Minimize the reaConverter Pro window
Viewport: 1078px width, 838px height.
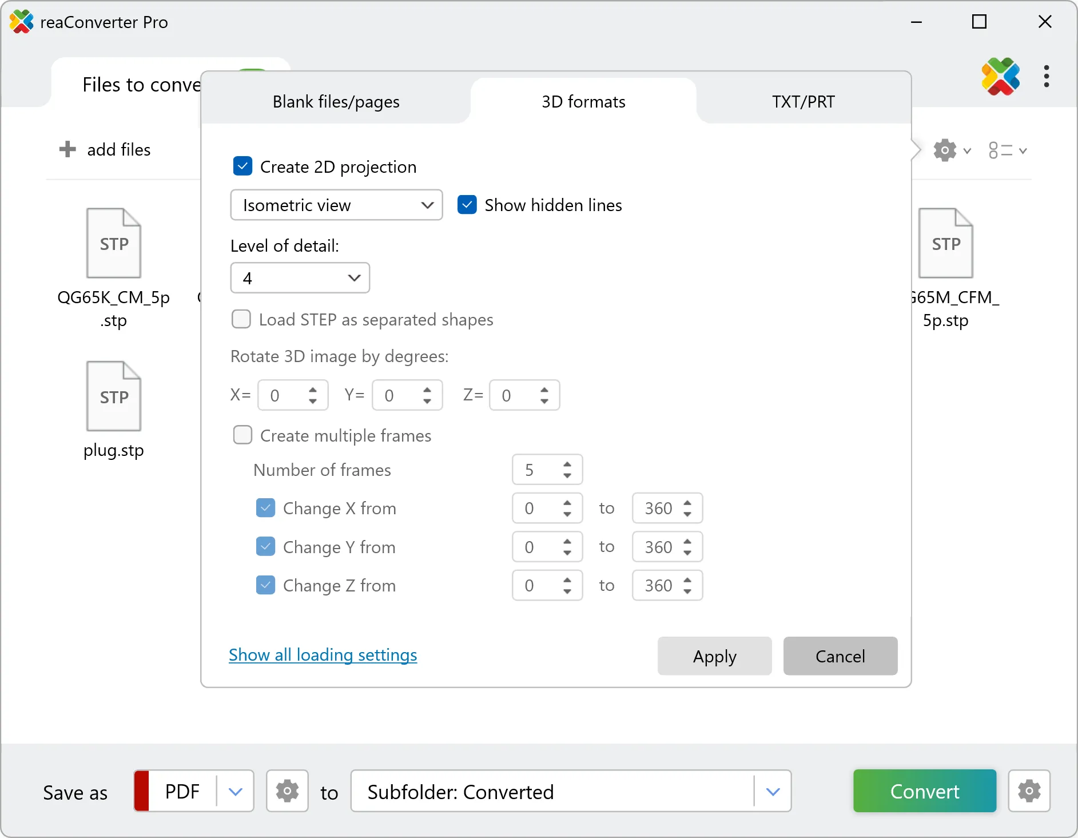click(917, 22)
